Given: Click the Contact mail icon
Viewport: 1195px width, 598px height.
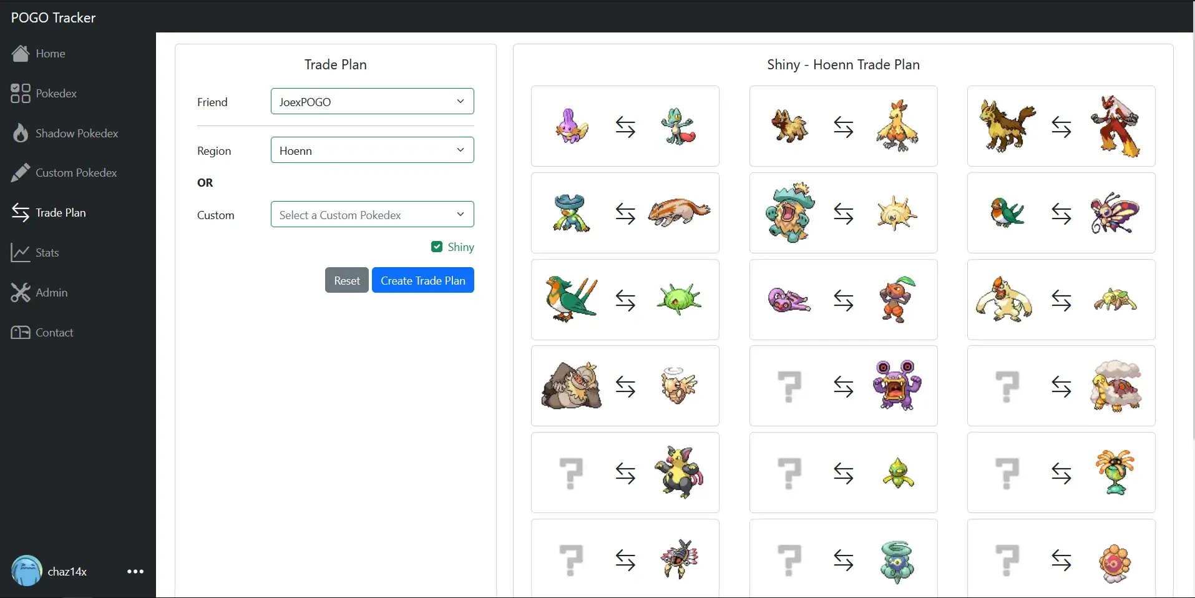Looking at the screenshot, I should 20,333.
